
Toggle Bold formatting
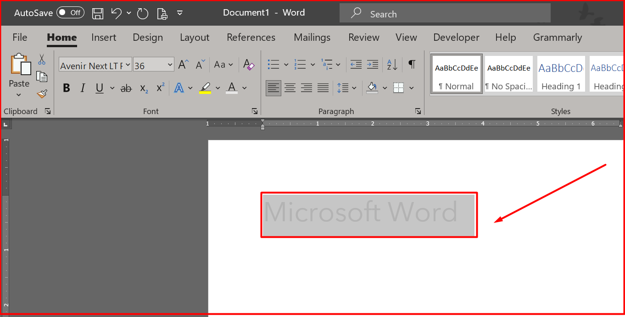coord(67,88)
